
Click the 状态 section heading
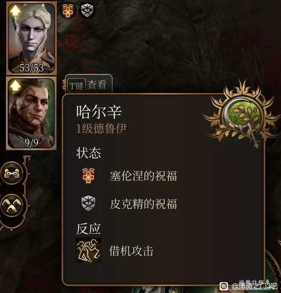(x=88, y=153)
